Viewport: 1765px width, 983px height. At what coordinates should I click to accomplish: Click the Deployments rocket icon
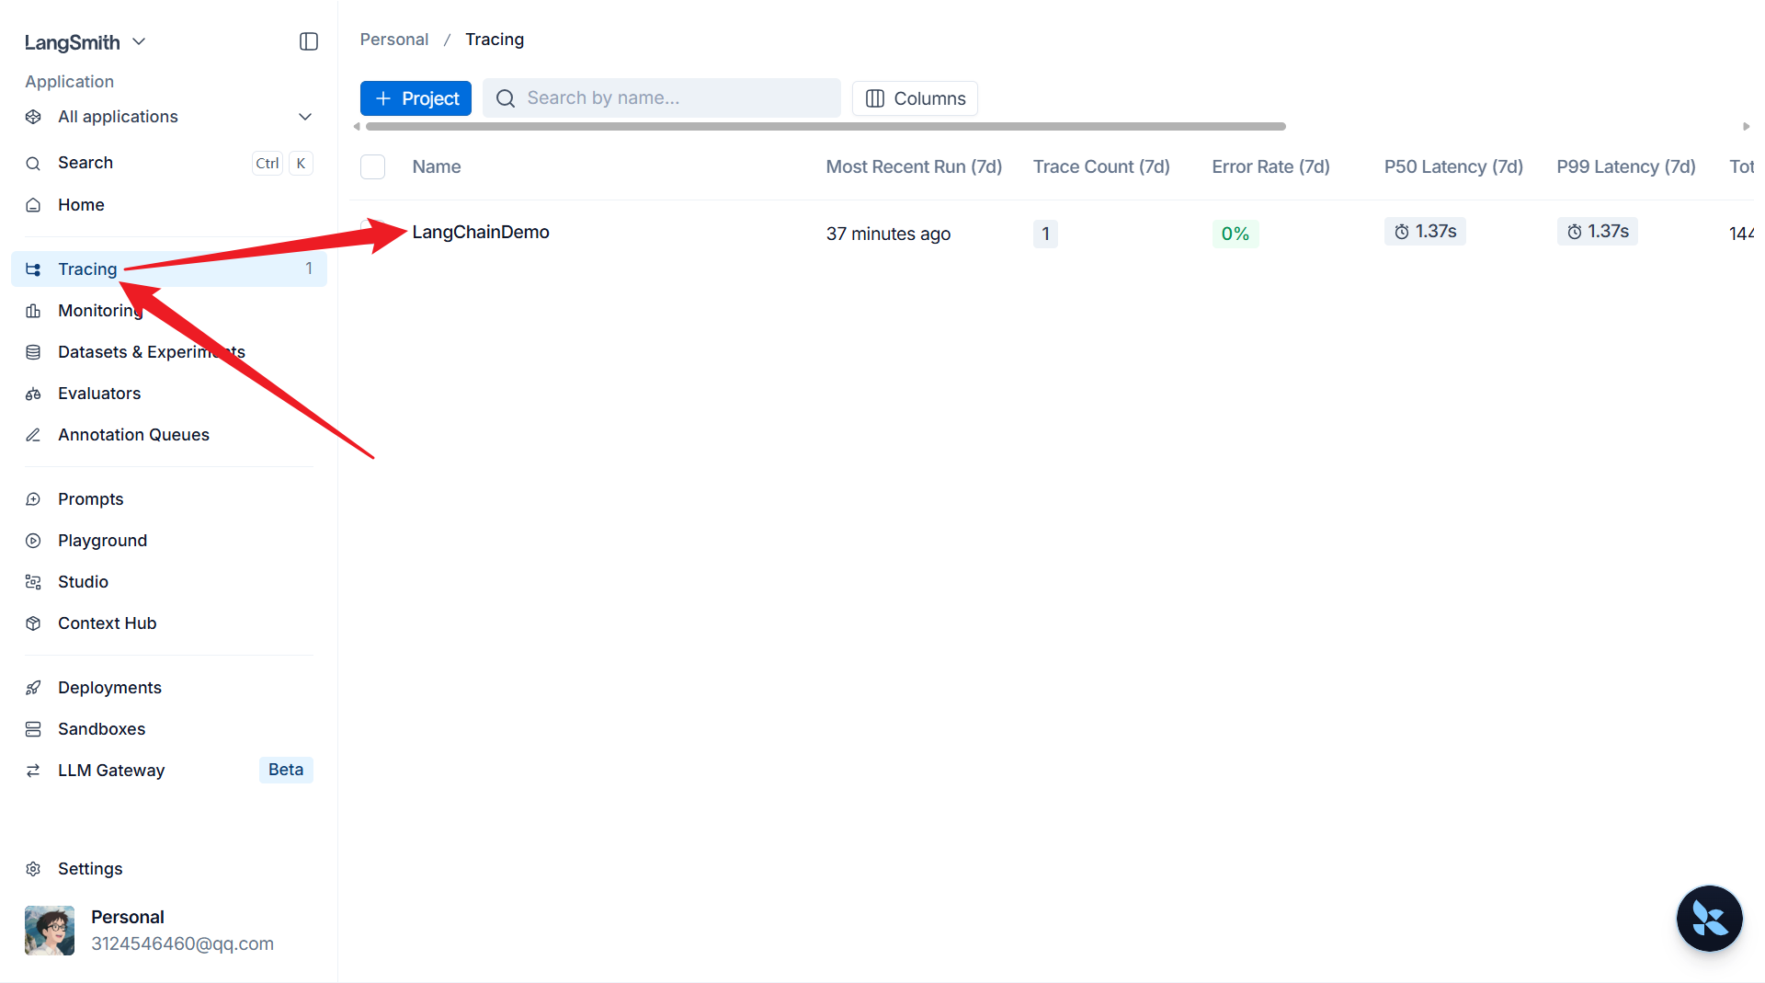click(x=33, y=688)
